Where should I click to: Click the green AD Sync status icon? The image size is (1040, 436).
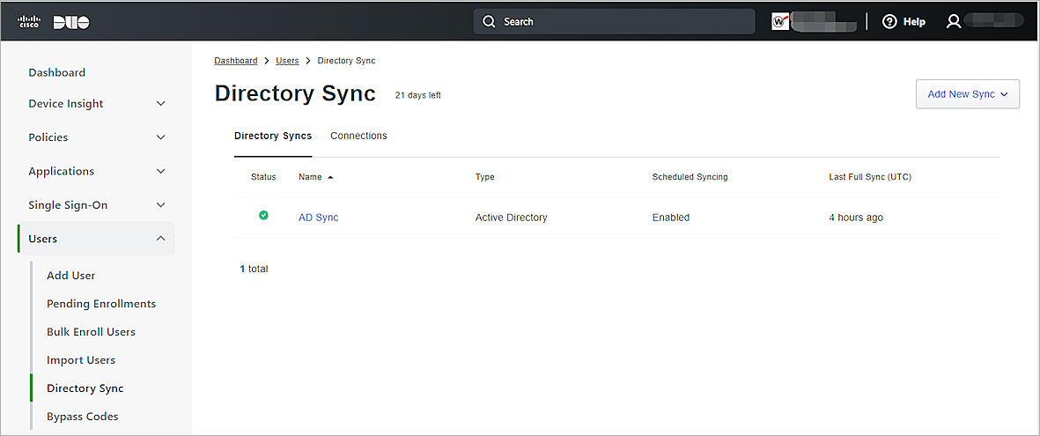click(x=263, y=216)
